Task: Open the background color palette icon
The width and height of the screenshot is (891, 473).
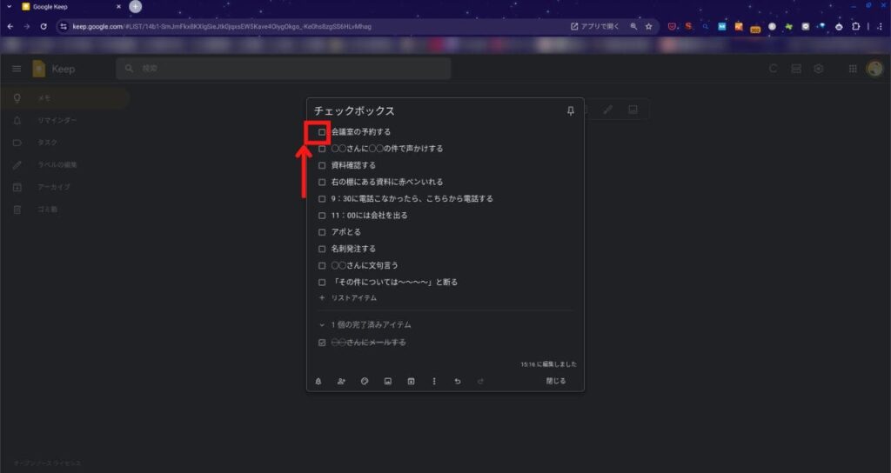Action: [x=365, y=381]
